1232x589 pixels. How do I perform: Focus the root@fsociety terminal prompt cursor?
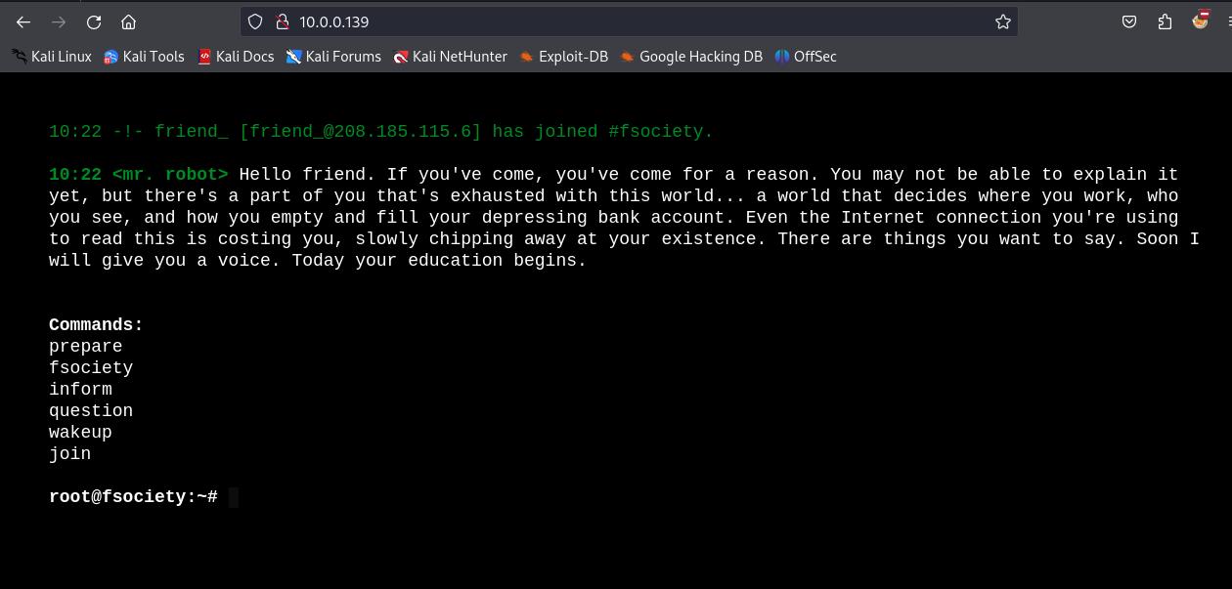pyautogui.click(x=234, y=497)
